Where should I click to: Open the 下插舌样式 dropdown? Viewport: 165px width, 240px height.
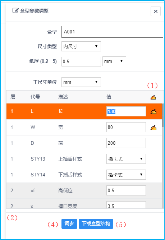coord(126,175)
